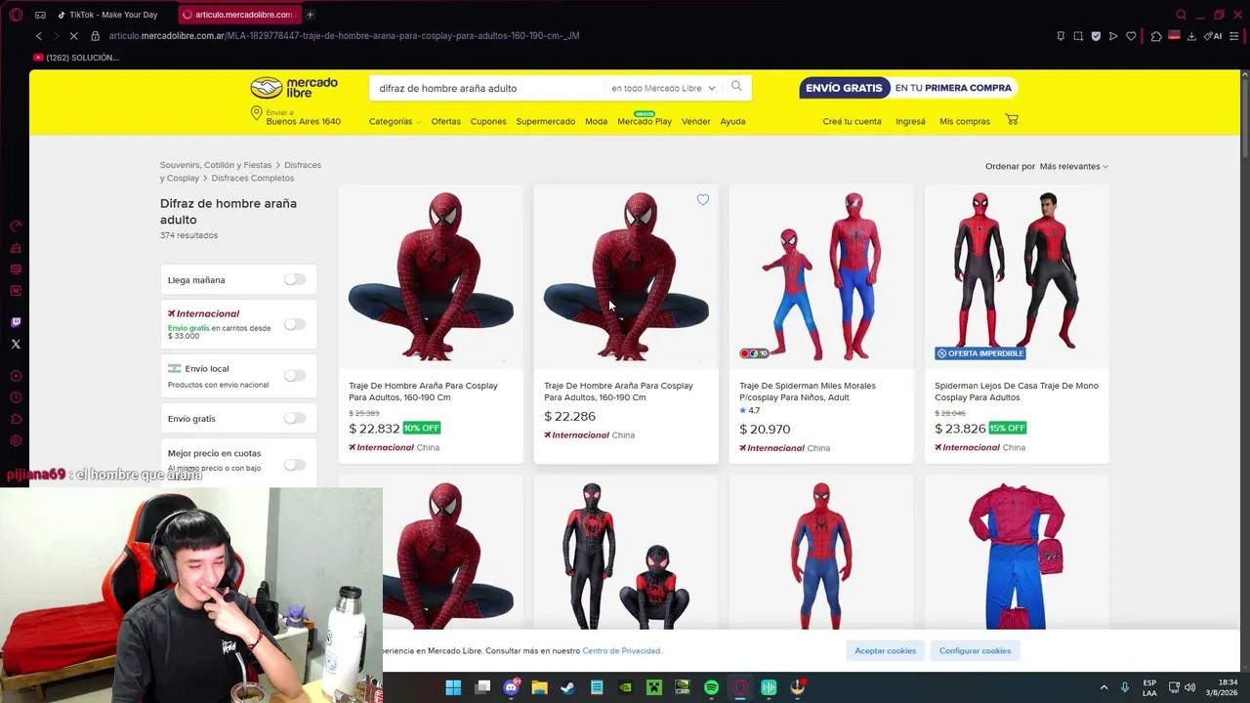This screenshot has width=1250, height=703.
Task: Open Spotify from the taskbar
Action: [711, 687]
